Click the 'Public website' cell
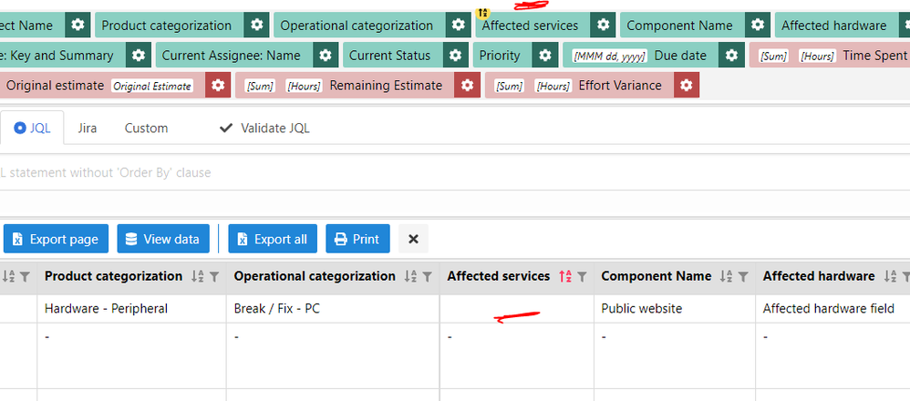Image resolution: width=910 pixels, height=401 pixels. point(675,309)
